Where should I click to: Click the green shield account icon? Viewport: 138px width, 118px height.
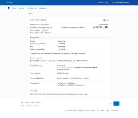tap(113, 3)
